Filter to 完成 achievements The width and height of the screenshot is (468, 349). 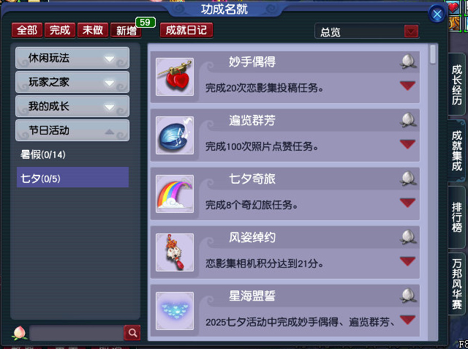(60, 30)
